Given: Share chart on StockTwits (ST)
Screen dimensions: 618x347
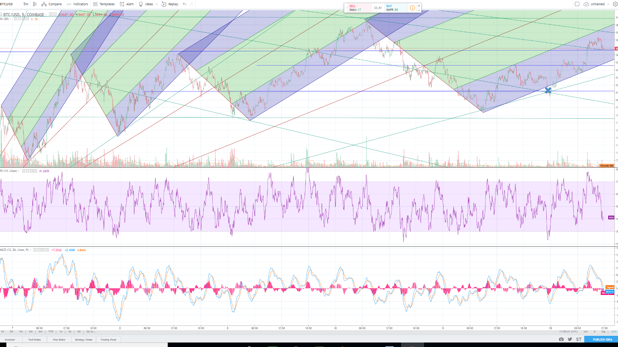Looking at the screenshot, I should (579, 339).
